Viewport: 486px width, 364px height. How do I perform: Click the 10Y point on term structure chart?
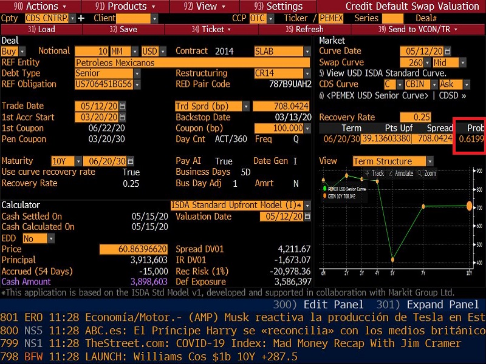469,206
